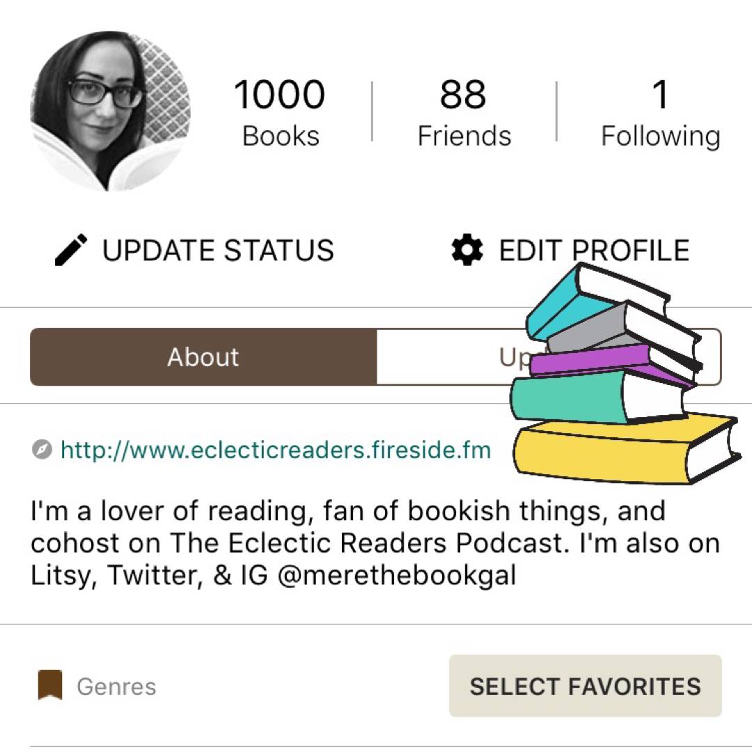Click the compass icon beside the website URL
The width and height of the screenshot is (752, 752).
[x=42, y=450]
